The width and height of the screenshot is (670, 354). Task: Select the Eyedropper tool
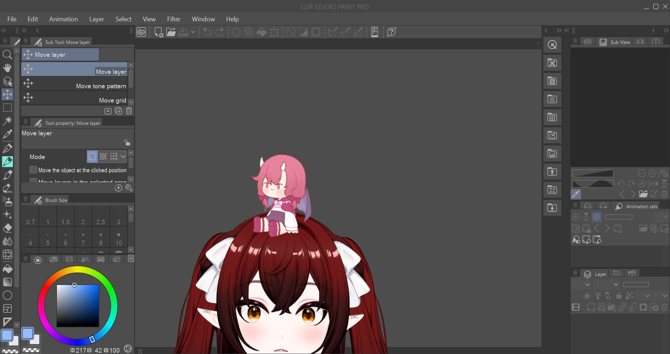tap(7, 134)
